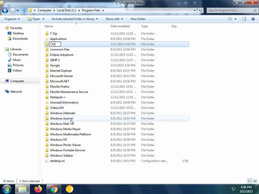259x194 pixels.
Task: Click the Computer segment in address bar
Action: (45, 10)
